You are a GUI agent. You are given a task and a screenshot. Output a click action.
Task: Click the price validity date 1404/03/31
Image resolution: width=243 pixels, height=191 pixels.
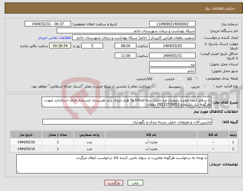point(172,55)
